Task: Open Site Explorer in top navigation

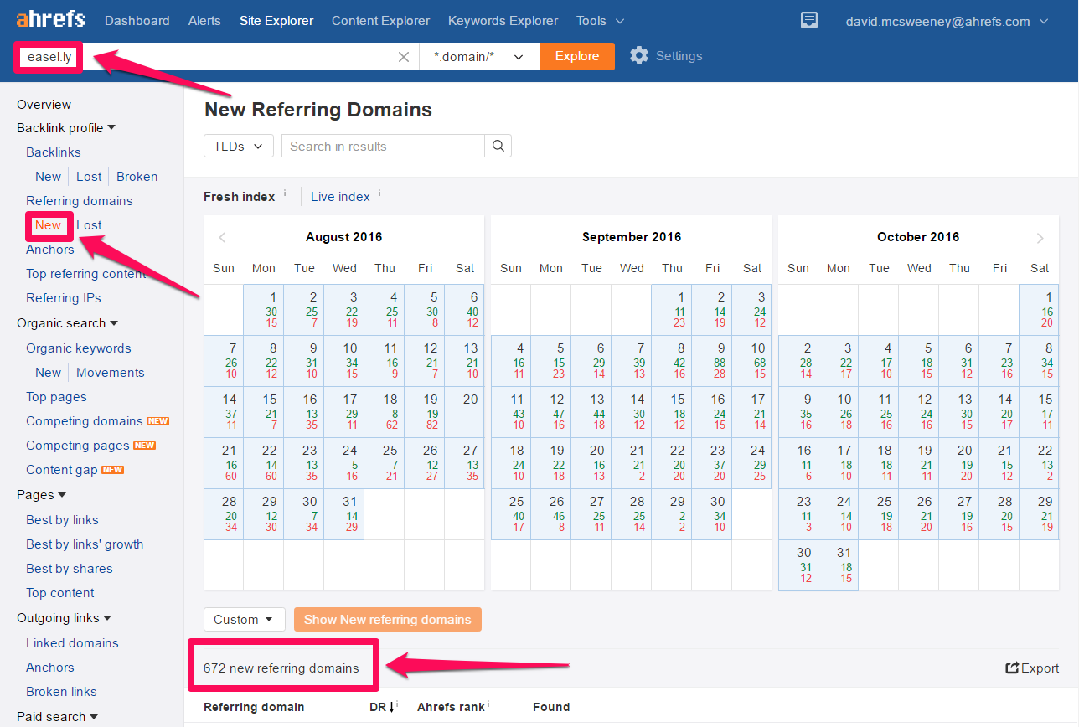Action: coord(276,21)
